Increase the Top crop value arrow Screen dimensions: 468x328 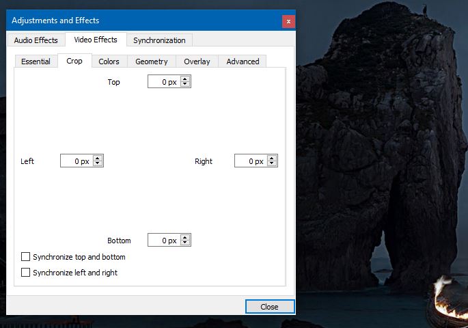[185, 79]
